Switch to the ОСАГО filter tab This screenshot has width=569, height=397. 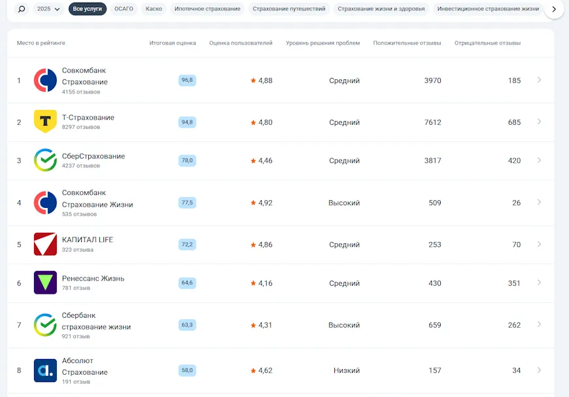(124, 9)
